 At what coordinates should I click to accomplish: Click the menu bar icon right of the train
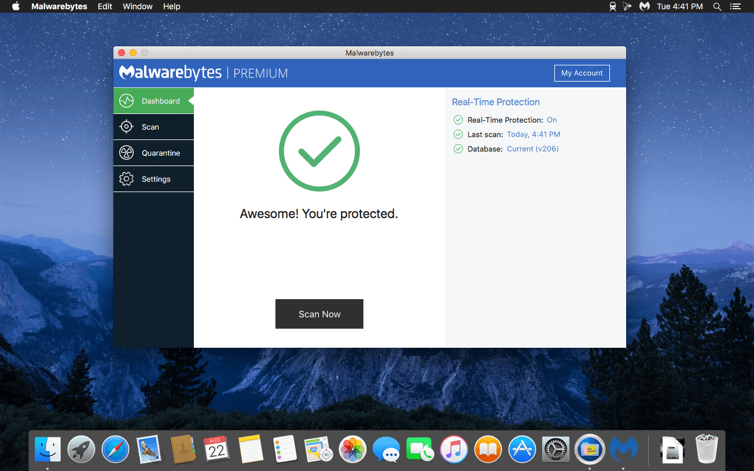point(628,6)
